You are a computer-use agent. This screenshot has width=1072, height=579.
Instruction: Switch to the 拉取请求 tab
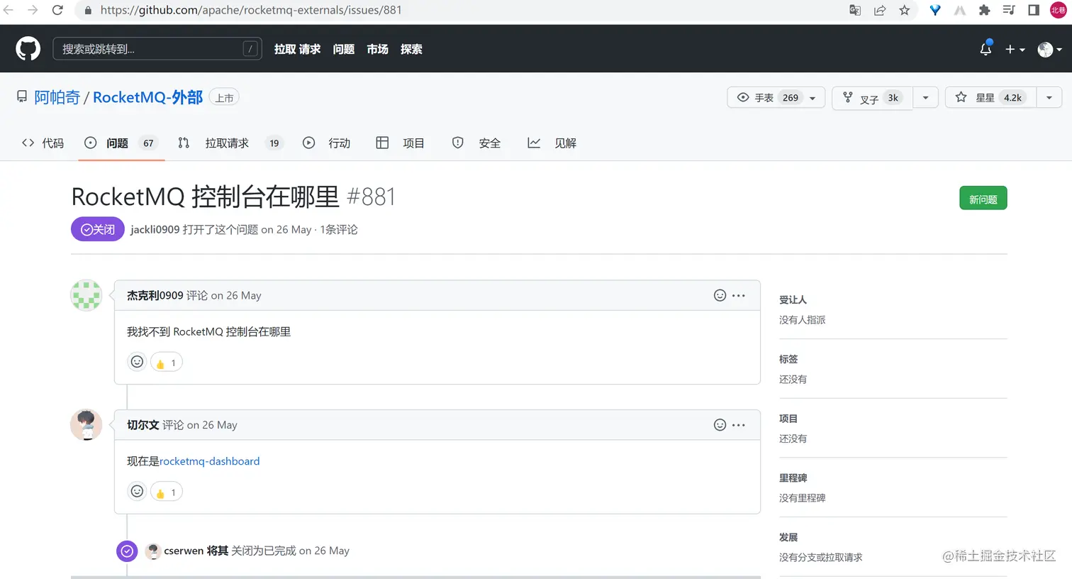click(230, 143)
